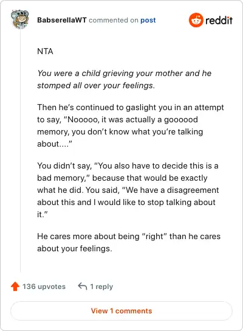This screenshot has height=331, width=243.
Task: Click the paragraph starting "You didn't say"
Action: pos(128,190)
